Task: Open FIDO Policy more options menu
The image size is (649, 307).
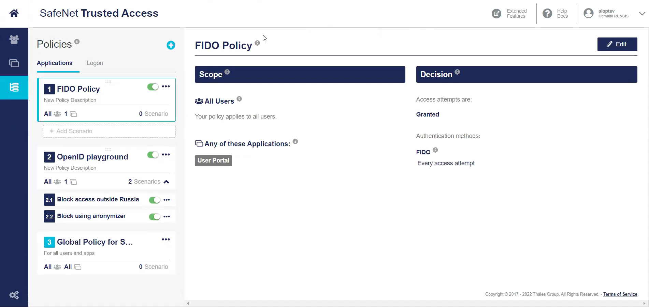Action: point(166,87)
